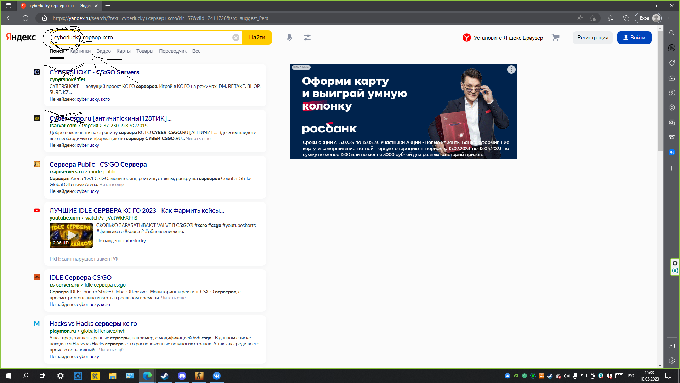Start voice search with the microphone icon
The image size is (680, 383).
click(x=289, y=38)
